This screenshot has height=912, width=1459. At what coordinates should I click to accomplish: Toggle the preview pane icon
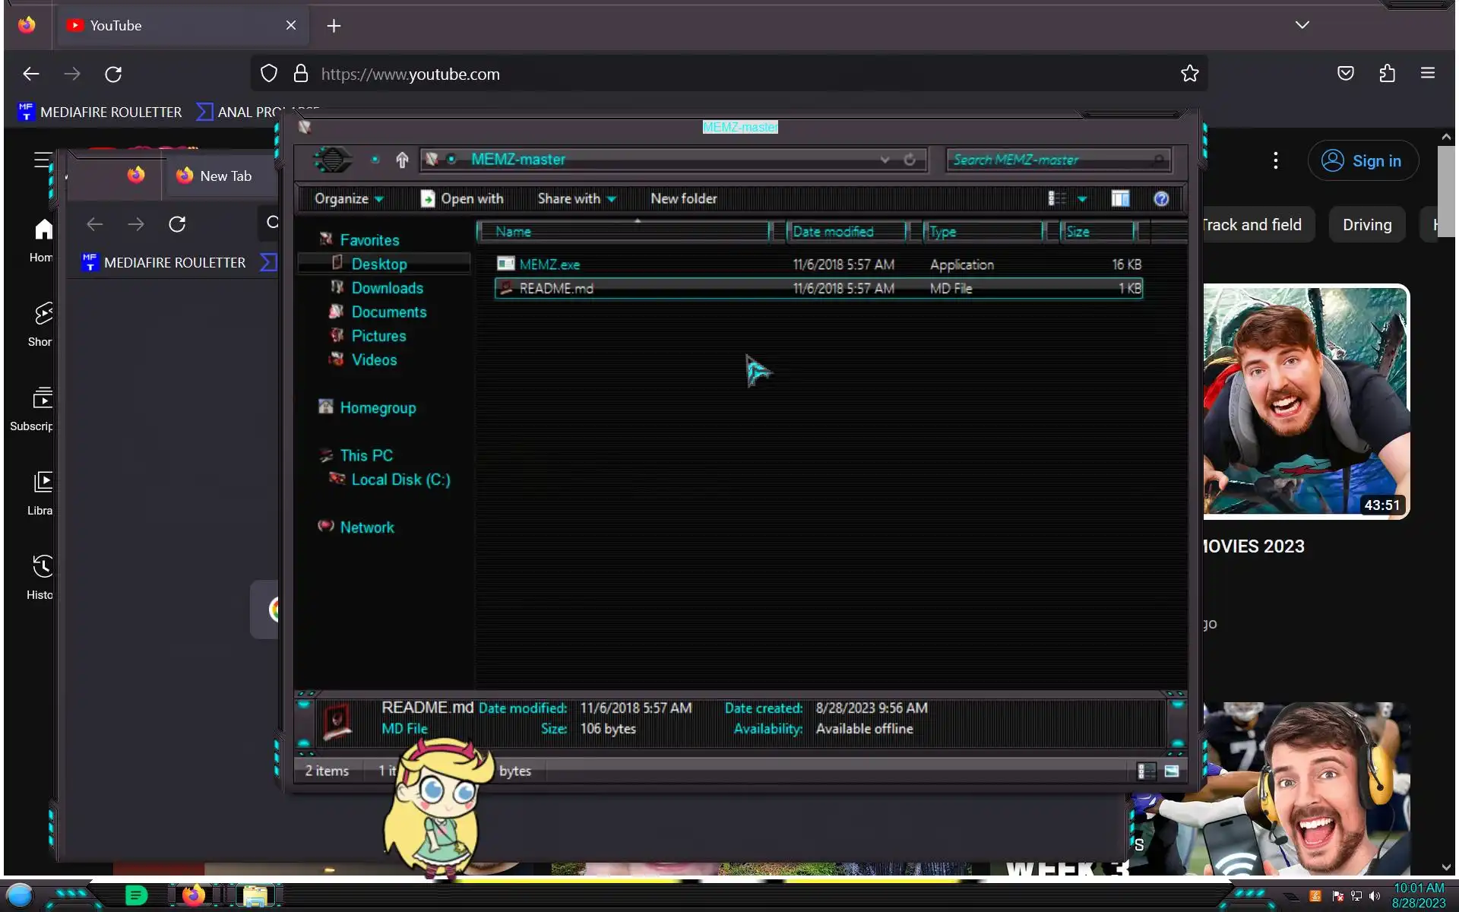1120,199
